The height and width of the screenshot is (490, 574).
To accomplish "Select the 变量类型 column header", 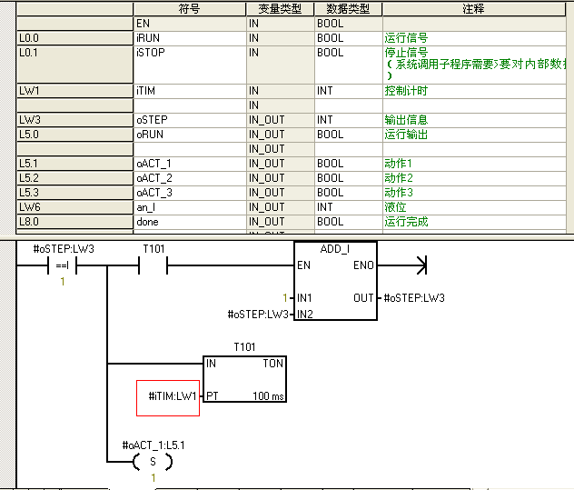I will pos(280,9).
